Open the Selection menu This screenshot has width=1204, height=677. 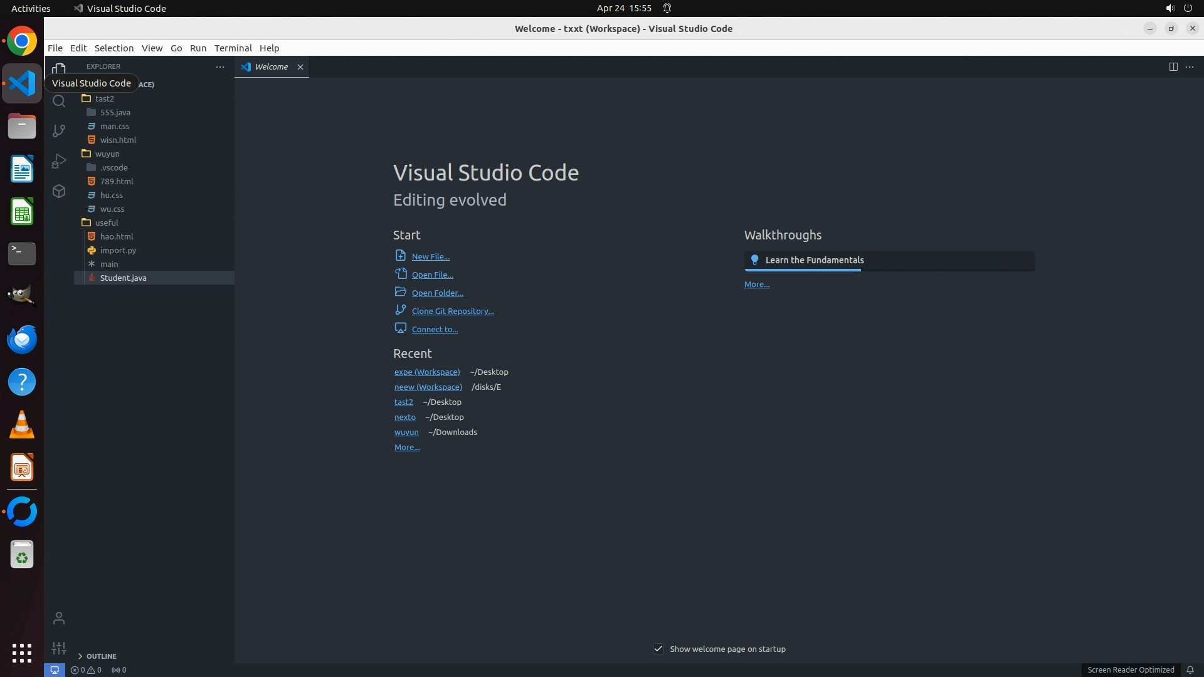pyautogui.click(x=114, y=48)
